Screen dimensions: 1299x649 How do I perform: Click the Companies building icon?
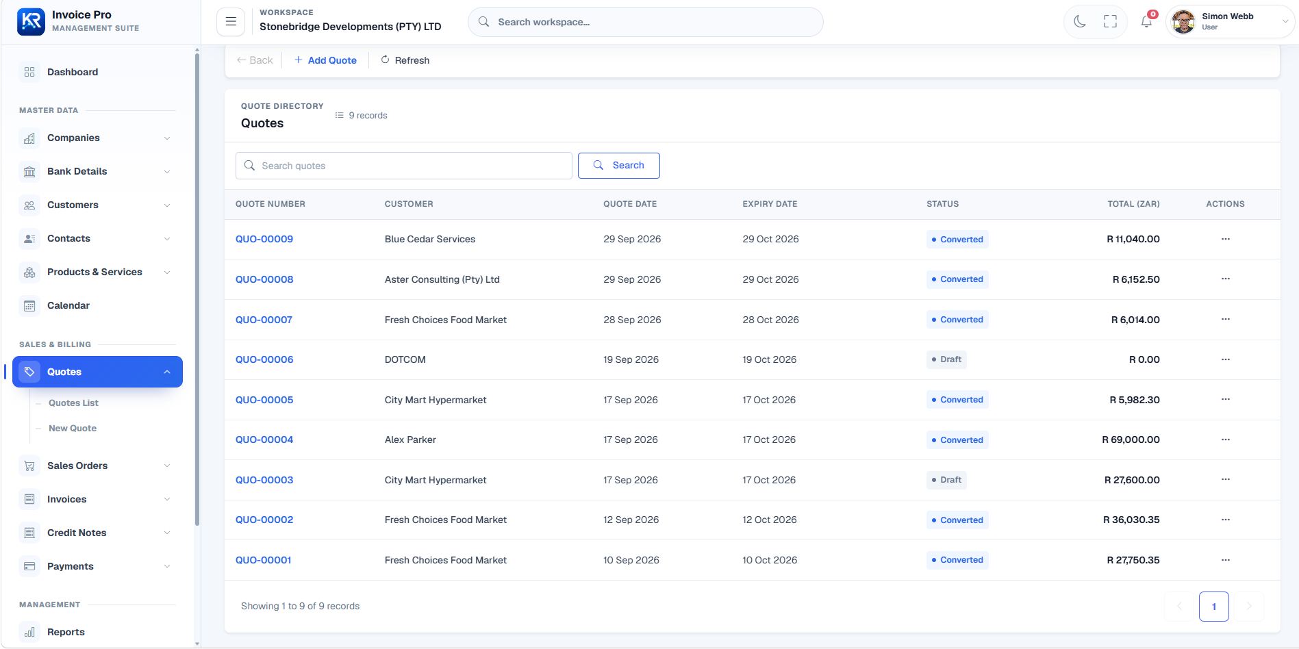pos(29,138)
